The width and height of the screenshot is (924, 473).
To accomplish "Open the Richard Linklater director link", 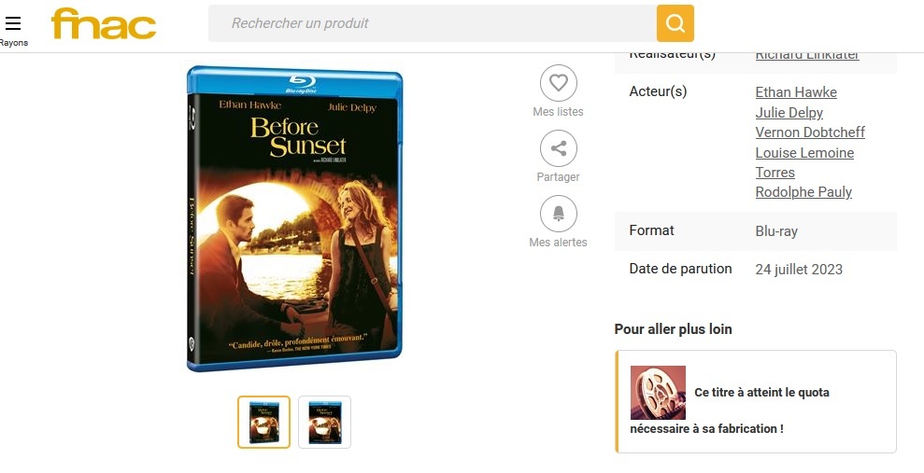I will pos(806,55).
